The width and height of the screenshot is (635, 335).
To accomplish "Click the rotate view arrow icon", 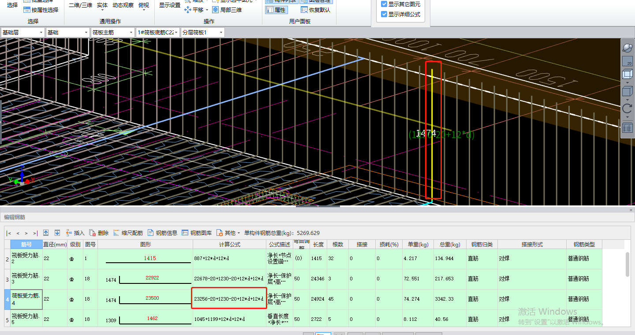I will pyautogui.click(x=628, y=108).
